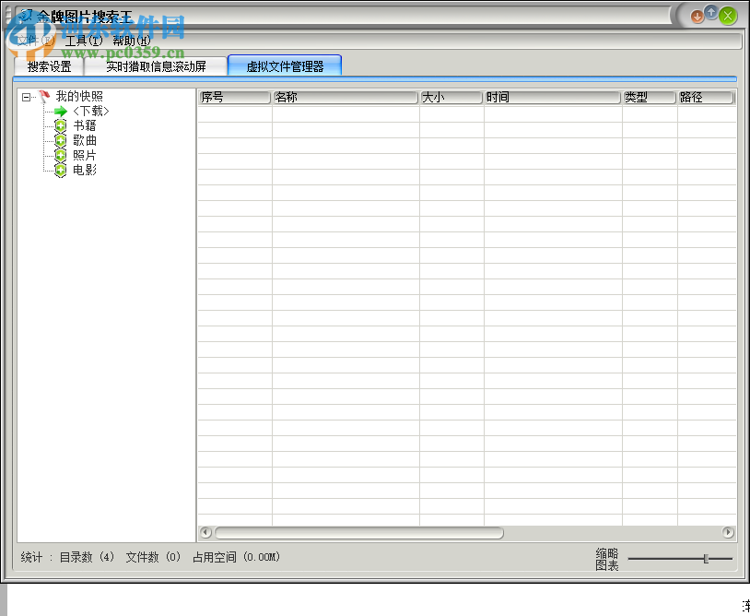The width and height of the screenshot is (750, 616).
Task: Select the 时间 column header
Action: [x=551, y=97]
